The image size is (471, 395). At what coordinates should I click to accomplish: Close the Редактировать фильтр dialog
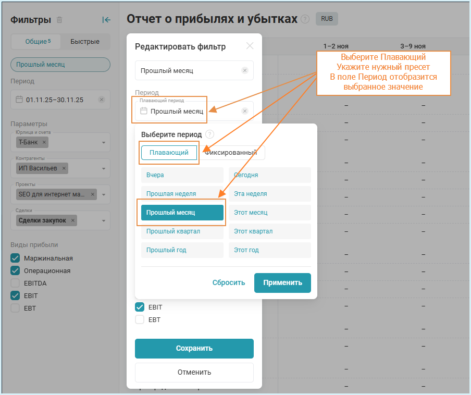[x=250, y=46]
